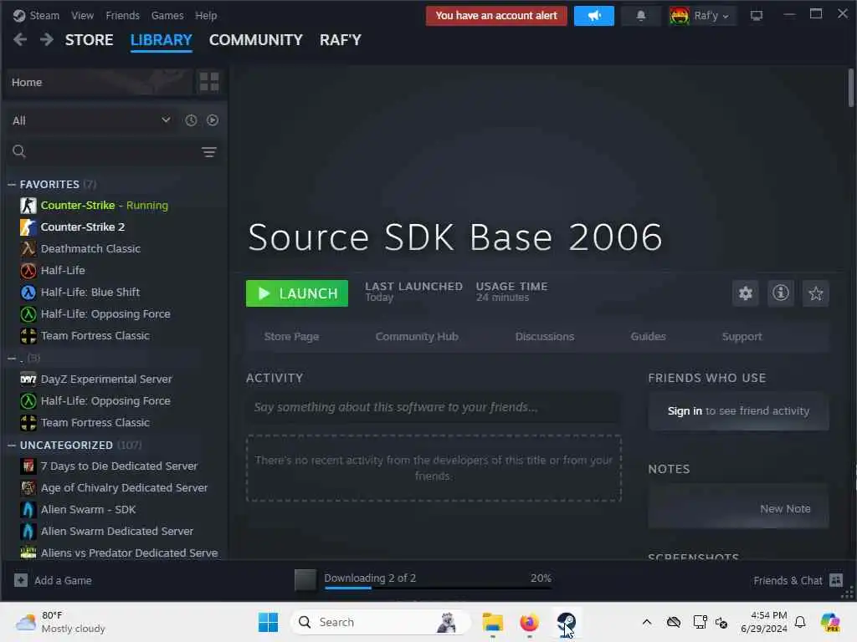857x642 pixels.
Task: Open the All collections dropdown
Action: click(x=92, y=120)
